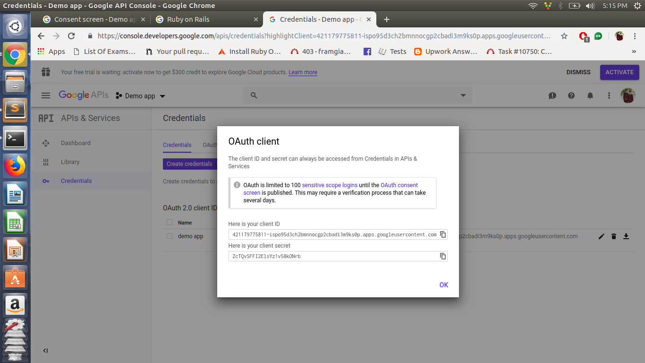
Task: Tick the select-all checkbox beside Name
Action: point(170,222)
